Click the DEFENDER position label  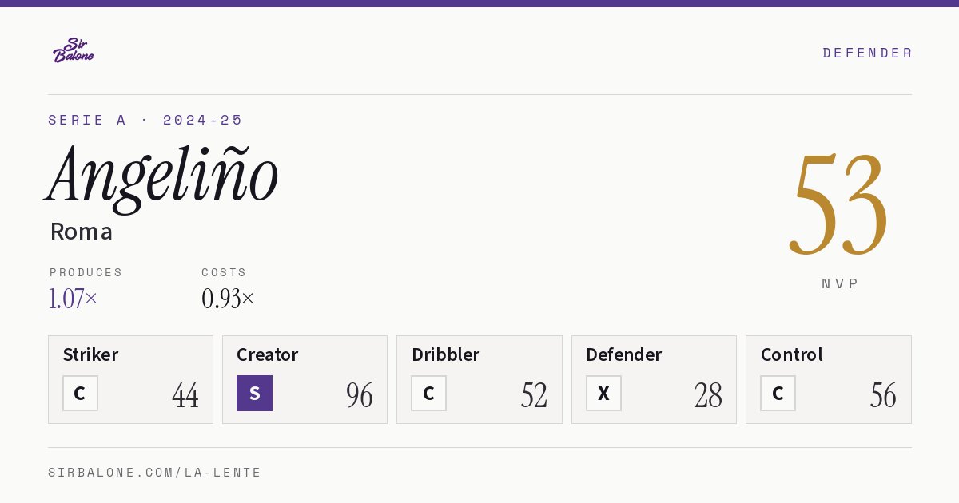(x=867, y=53)
